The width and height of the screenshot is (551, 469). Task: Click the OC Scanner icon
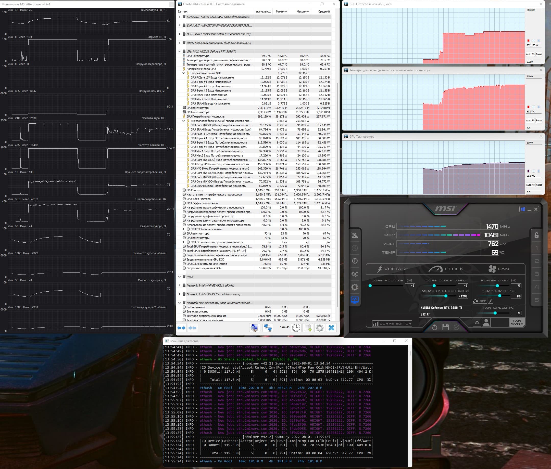point(355,274)
